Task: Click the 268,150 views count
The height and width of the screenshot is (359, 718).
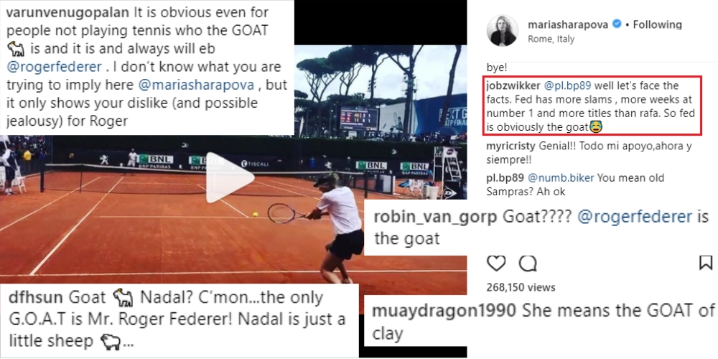Action: (521, 287)
